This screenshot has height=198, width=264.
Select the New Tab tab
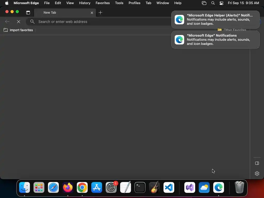pos(65,13)
